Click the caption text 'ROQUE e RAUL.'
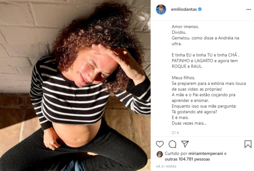This screenshot has width=254, height=171. click(187, 67)
